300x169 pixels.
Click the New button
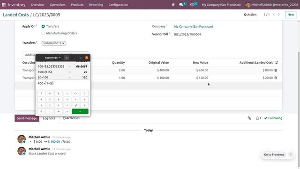tap(291, 15)
